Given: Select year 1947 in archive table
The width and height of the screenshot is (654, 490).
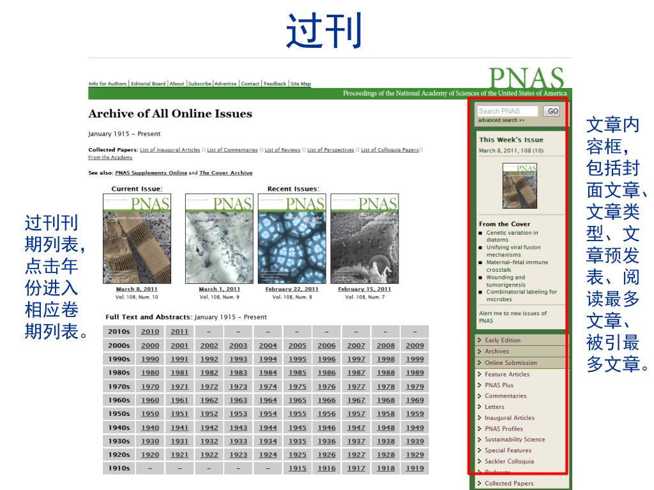Looking at the screenshot, I should point(356,427).
